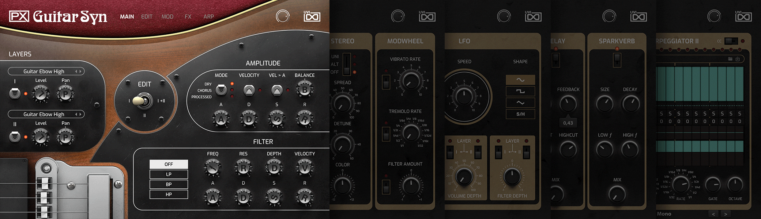Viewport: 761px width, 219px height.
Task: Select the square wave LFO shape
Action: pyautogui.click(x=520, y=91)
